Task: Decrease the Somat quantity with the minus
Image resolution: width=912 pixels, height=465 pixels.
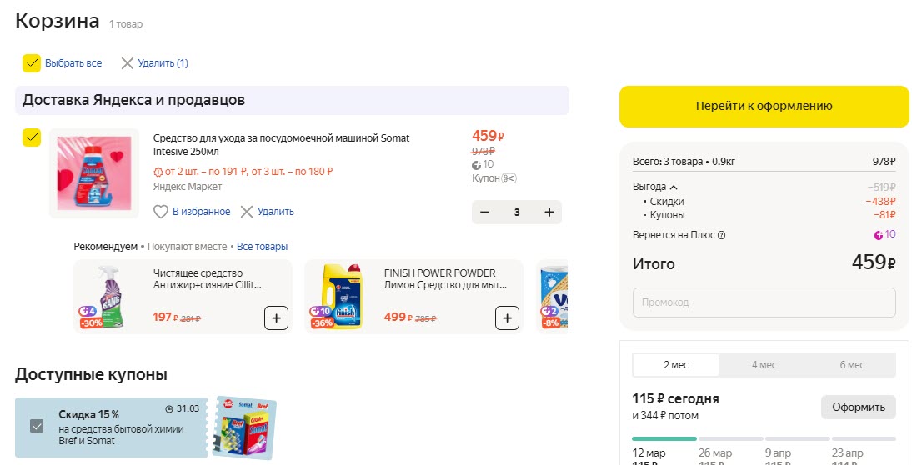Action: point(485,212)
